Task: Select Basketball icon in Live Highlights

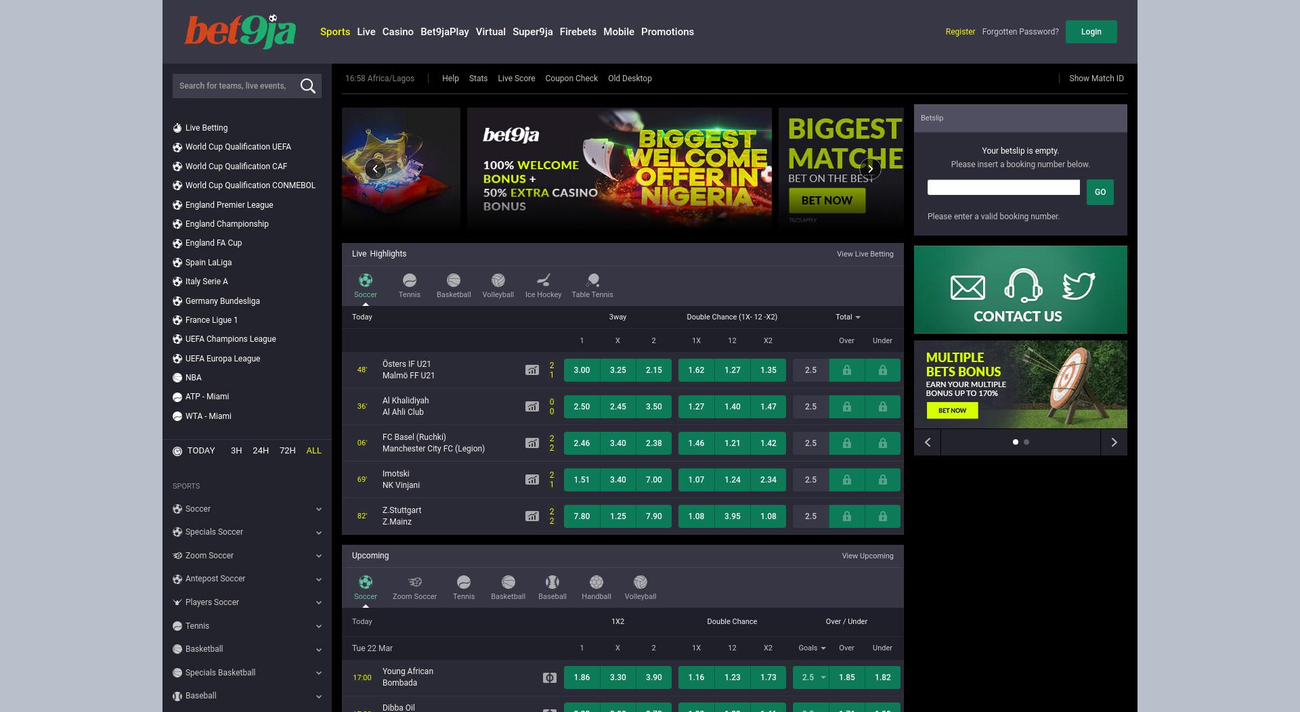Action: [x=454, y=280]
